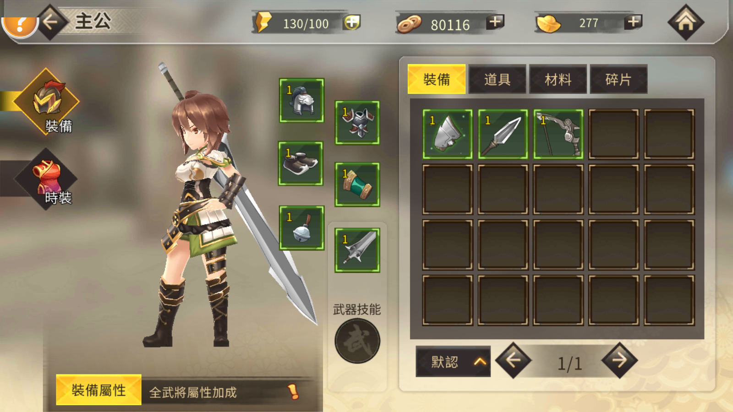Viewport: 733px width, 412px height.
Task: Expand the 默認 sort dropdown
Action: [x=453, y=361]
